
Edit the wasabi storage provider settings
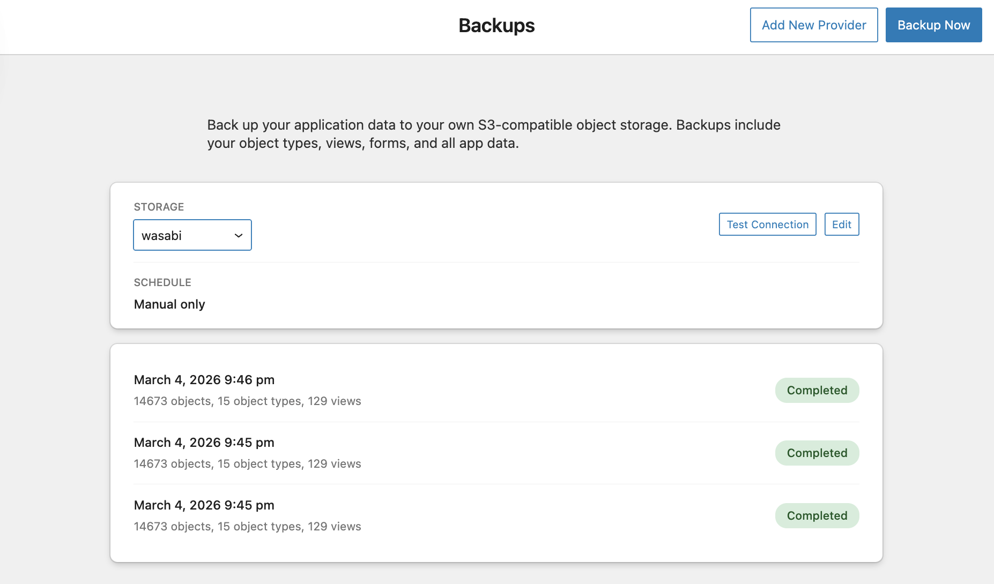tap(841, 224)
